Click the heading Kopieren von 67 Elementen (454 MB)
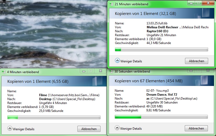Viewport: 216px width, 136px height. pyautogui.click(x=149, y=81)
